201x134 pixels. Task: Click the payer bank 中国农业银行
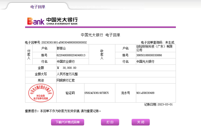pyautogui.click(x=66, y=61)
